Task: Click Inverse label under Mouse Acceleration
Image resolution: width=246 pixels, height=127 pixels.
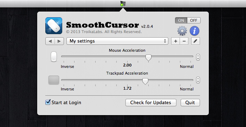Action: (67, 66)
